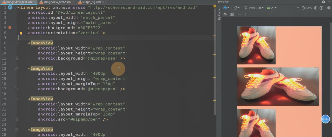Image resolution: width=332 pixels, height=137 pixels.
Task: Open the shape_bg.xml editor tab
Action: [91, 2]
